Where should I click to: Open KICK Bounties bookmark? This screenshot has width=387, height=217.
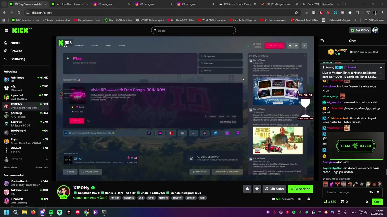point(25,20)
